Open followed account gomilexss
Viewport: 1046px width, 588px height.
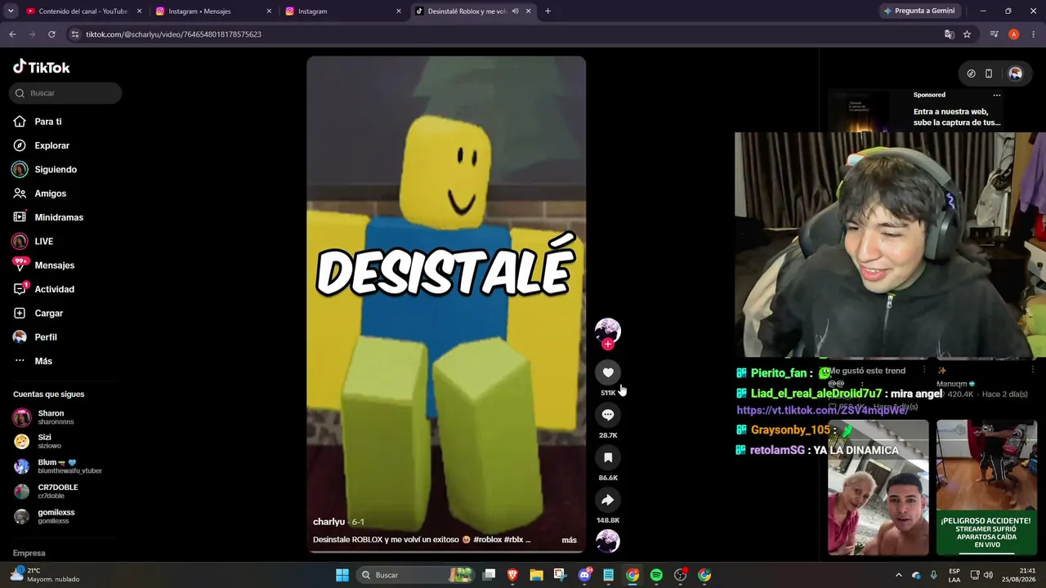(56, 516)
